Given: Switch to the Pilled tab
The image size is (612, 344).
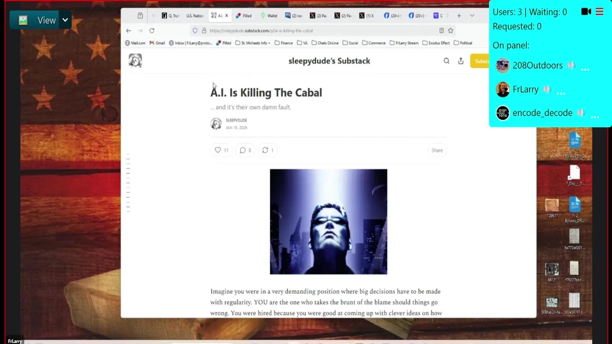Looking at the screenshot, I should tap(244, 16).
